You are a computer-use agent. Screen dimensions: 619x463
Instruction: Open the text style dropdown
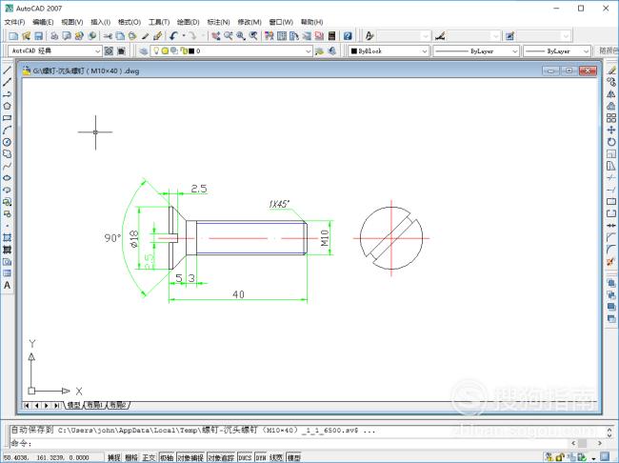(404, 36)
